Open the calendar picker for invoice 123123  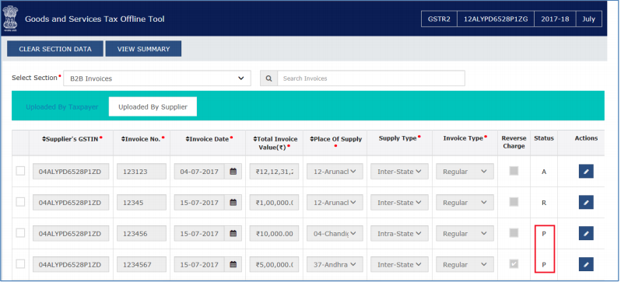pyautogui.click(x=233, y=172)
